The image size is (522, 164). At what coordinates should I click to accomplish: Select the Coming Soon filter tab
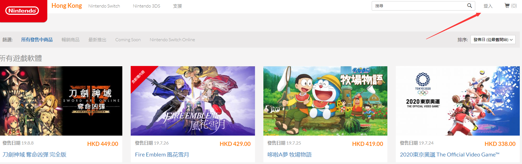[128, 40]
